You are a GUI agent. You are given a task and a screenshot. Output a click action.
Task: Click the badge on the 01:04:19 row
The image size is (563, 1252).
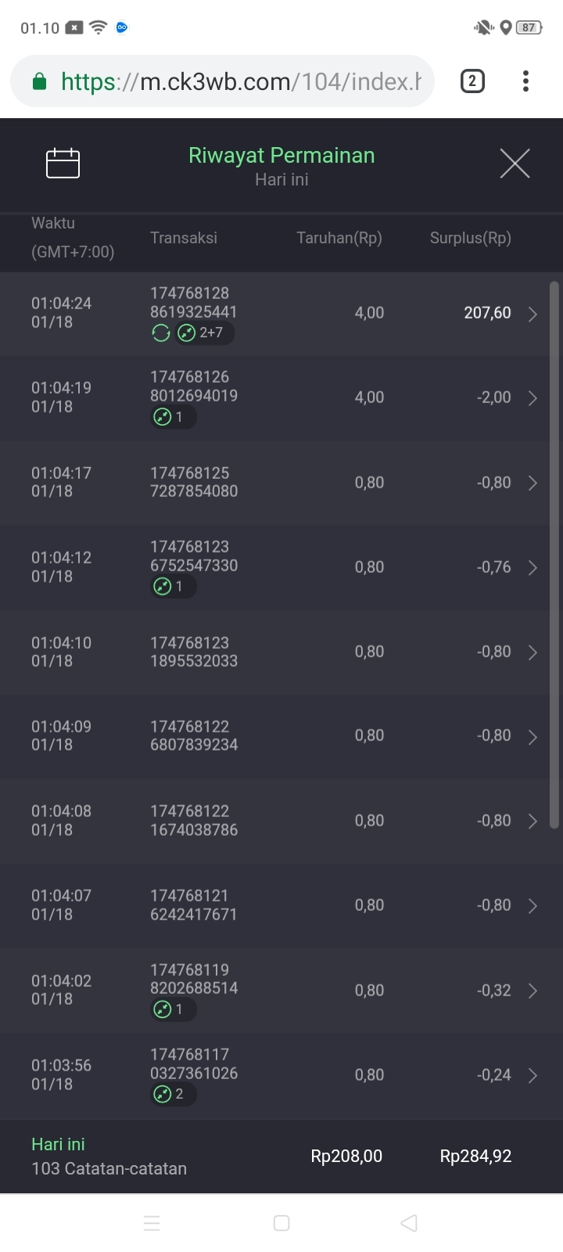[x=172, y=417]
